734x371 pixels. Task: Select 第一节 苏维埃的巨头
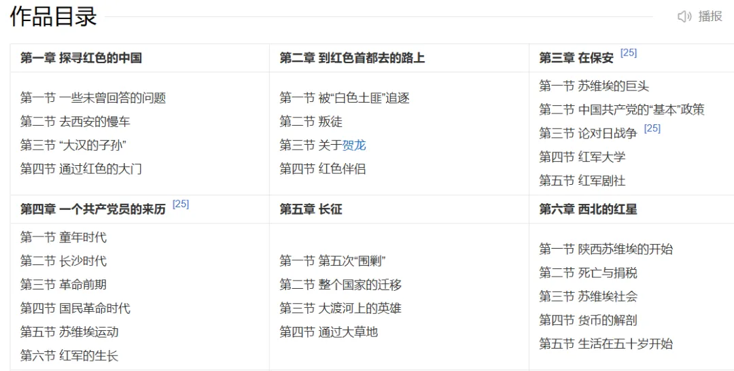(594, 86)
